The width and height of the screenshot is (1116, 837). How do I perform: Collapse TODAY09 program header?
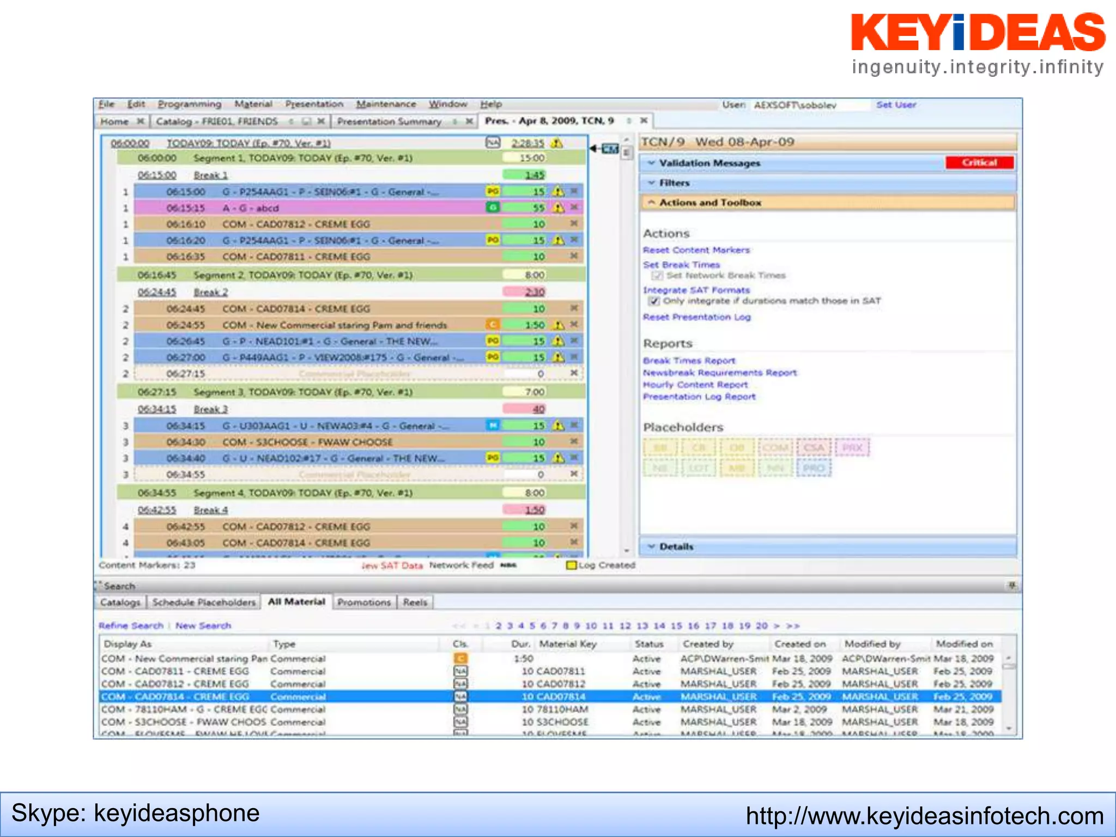[248, 143]
